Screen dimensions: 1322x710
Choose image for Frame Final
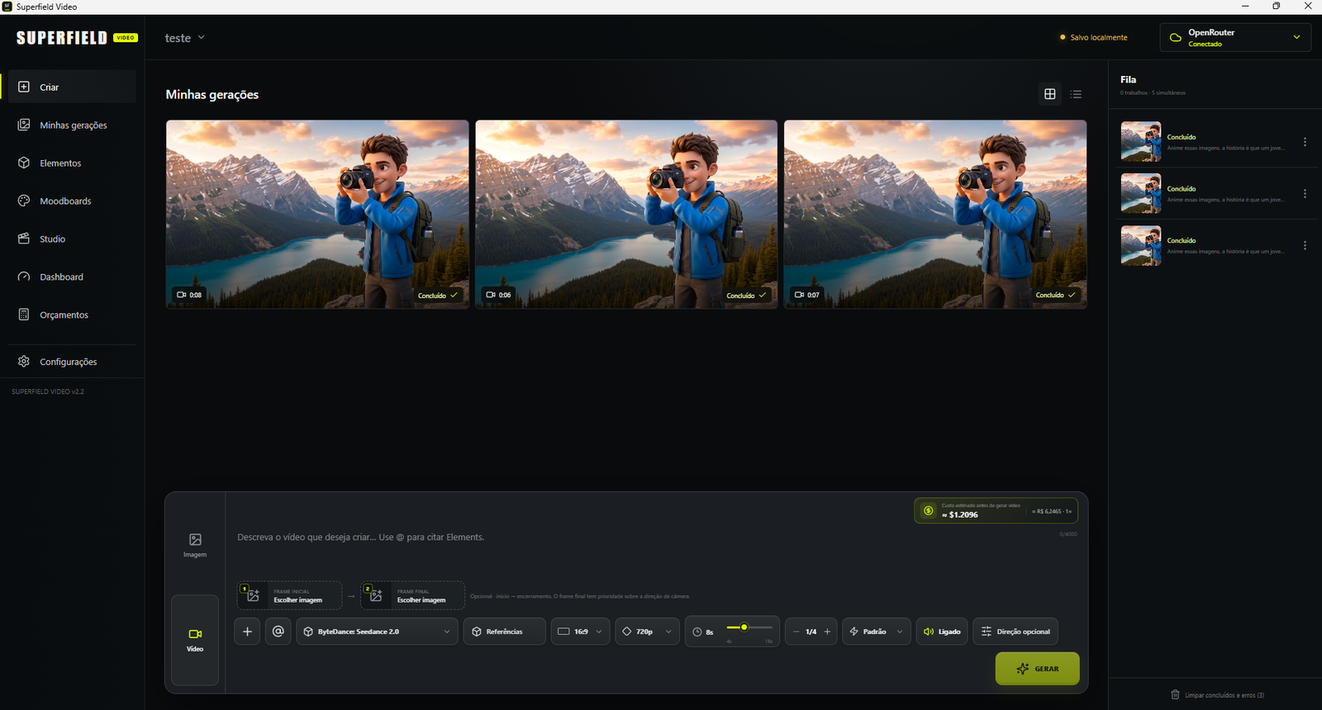(x=412, y=595)
